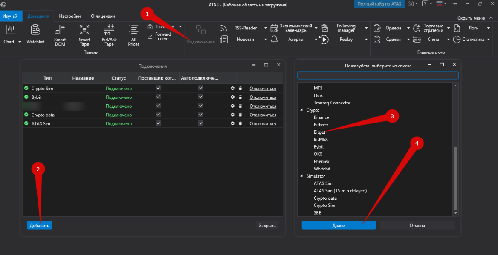Open settings gear for Crypto Sim connection

232,88
